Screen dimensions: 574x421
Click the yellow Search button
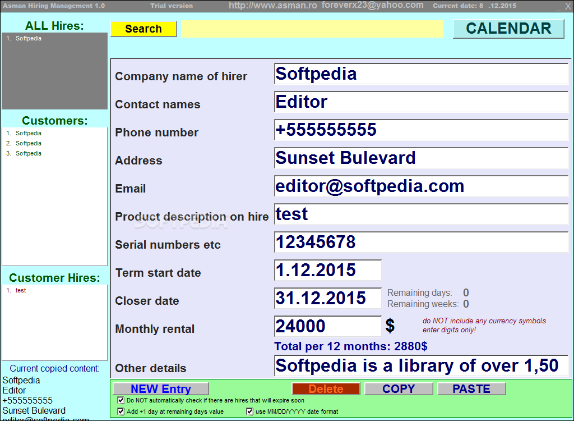click(143, 29)
